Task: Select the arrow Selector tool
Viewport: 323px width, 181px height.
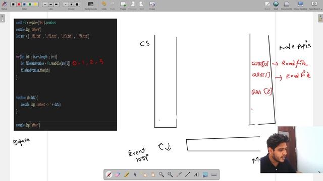Action: click(135, 174)
